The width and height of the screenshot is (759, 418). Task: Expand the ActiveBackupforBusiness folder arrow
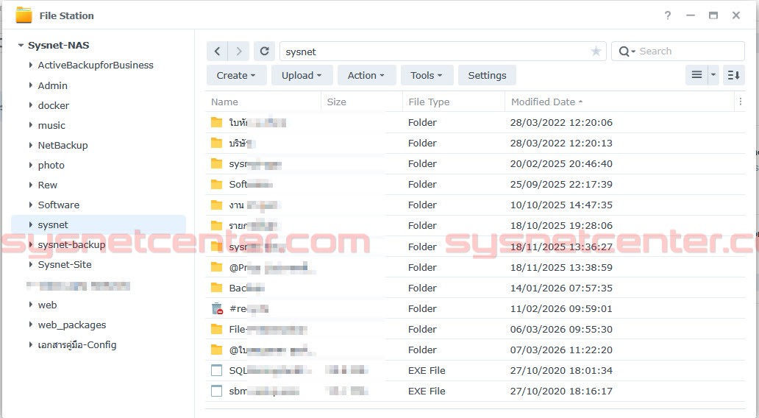pyautogui.click(x=30, y=65)
